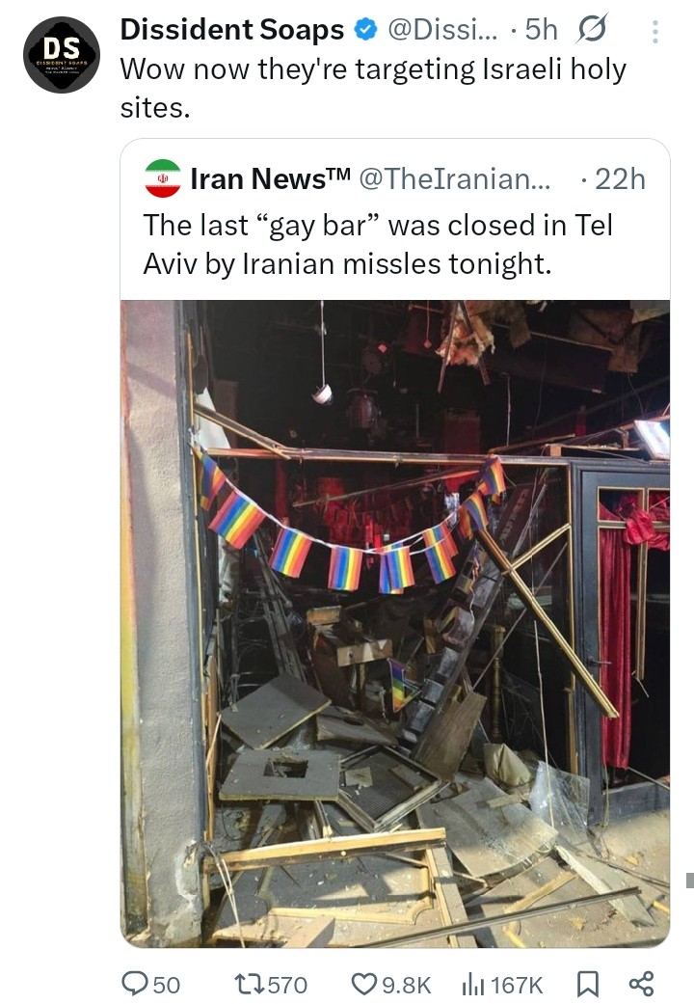The height and width of the screenshot is (1004, 694).
Task: Open Dissident Soaps profile avatar
Action: pos(62,54)
